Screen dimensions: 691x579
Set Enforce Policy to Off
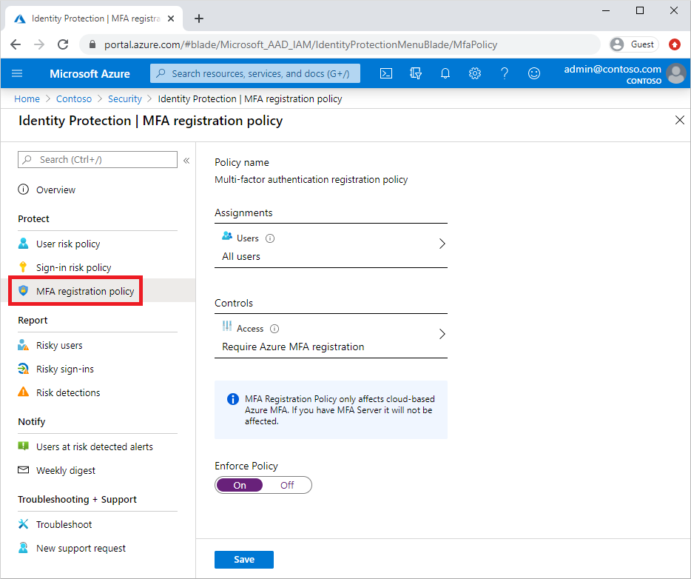click(x=287, y=486)
